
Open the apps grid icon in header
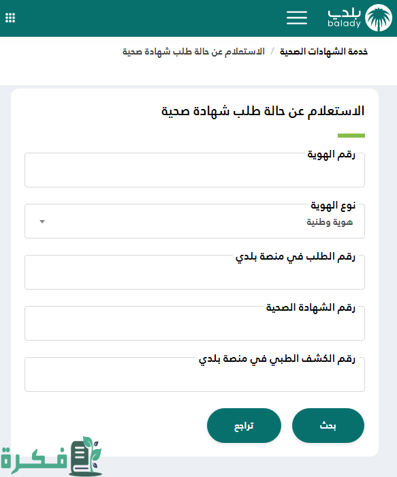(10, 18)
